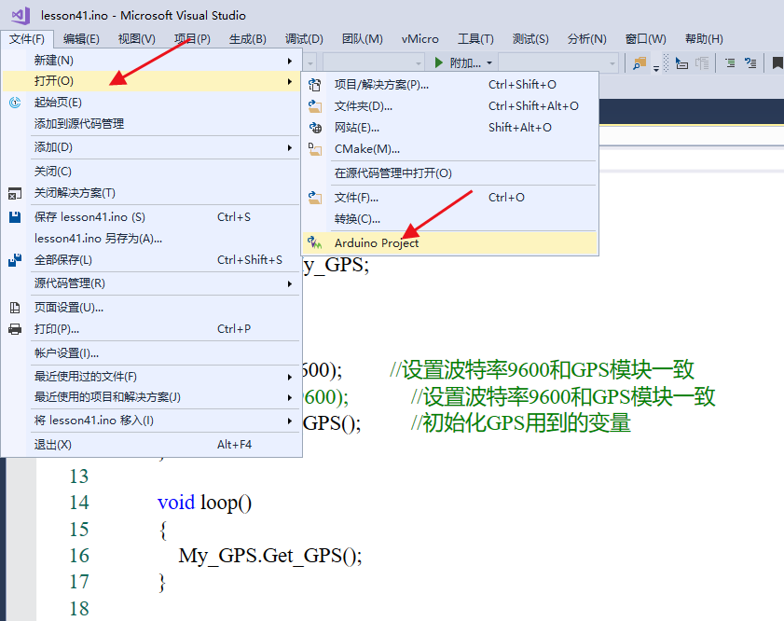Select the Arduino Project entry

pos(449,243)
